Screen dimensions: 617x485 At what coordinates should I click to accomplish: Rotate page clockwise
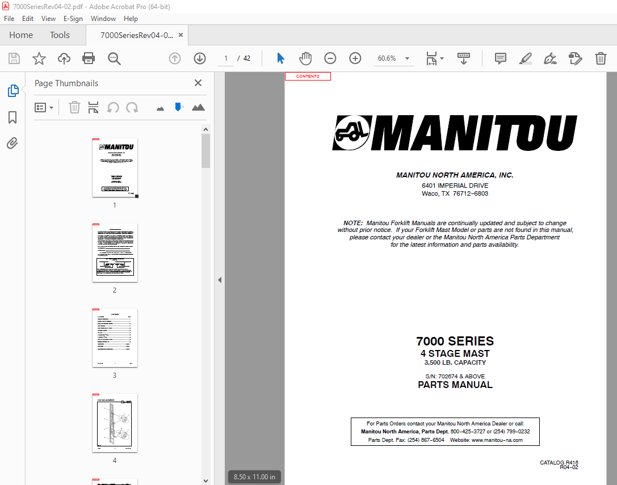pyautogui.click(x=132, y=107)
